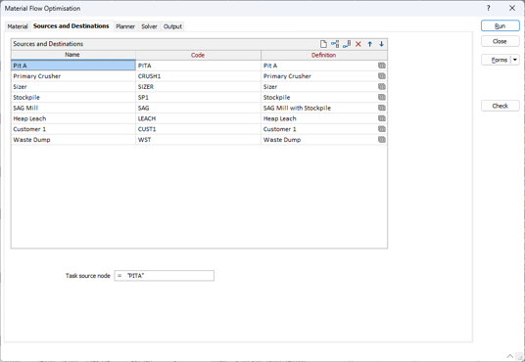Click the Name column header
The height and width of the screenshot is (362, 525).
pyautogui.click(x=73, y=55)
